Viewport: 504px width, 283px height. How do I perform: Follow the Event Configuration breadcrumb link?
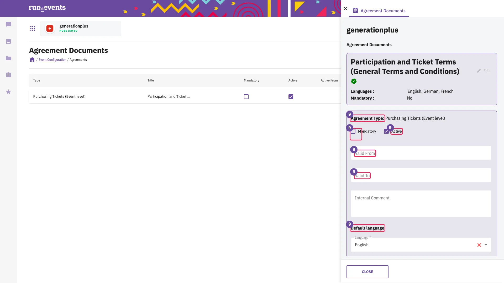tap(52, 60)
